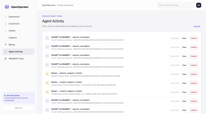Click the 12 events badge
Image resolution: width=206 pixels, height=114 pixels.
coord(197,26)
